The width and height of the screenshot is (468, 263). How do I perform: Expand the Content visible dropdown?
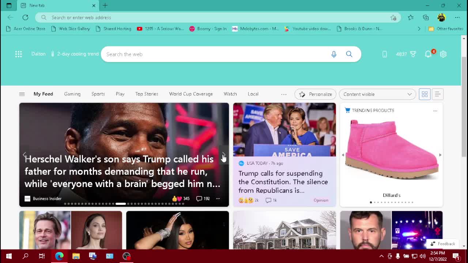377,94
